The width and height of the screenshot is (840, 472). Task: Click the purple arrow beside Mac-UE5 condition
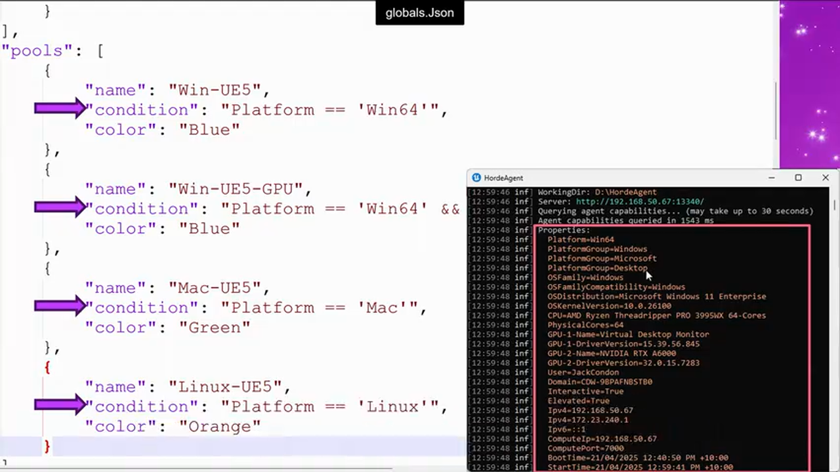pyautogui.click(x=58, y=307)
